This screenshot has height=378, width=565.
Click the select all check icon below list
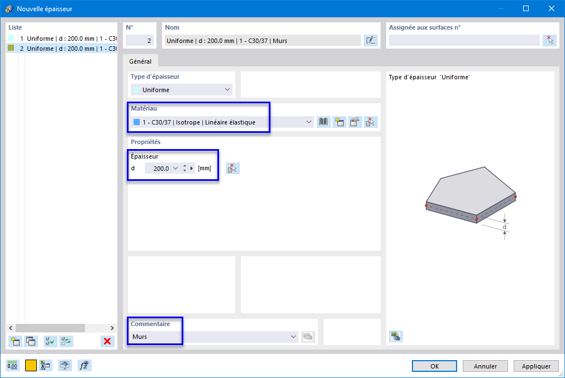[x=50, y=341]
